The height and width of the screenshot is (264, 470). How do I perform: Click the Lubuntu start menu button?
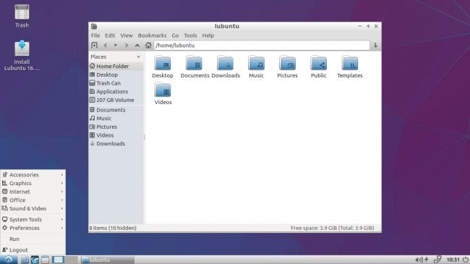[9, 260]
